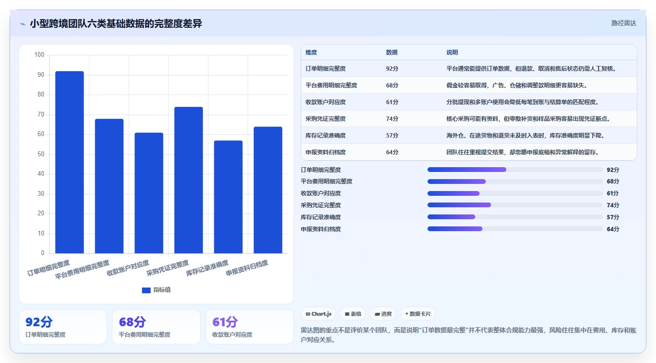Image resolution: width=656 pixels, height=363 pixels.
Task: Click the description starting 团队往往重视提交结果
Action: 523,152
